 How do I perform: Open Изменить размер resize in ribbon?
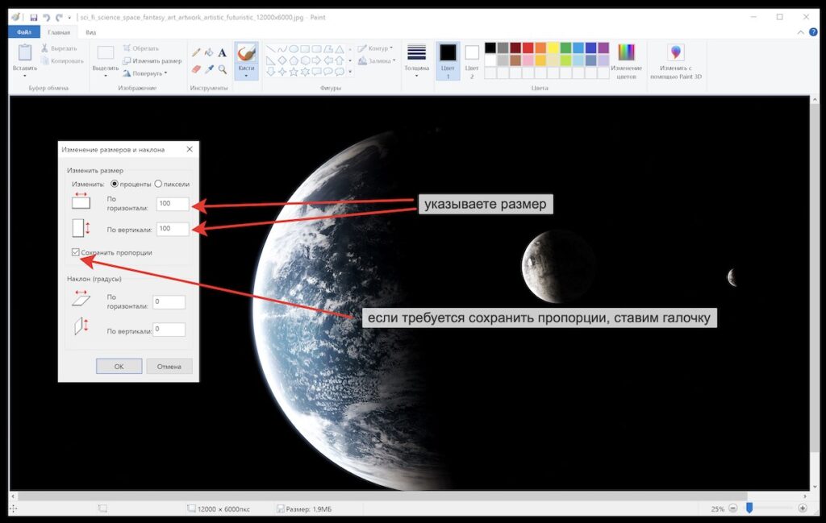coord(152,61)
